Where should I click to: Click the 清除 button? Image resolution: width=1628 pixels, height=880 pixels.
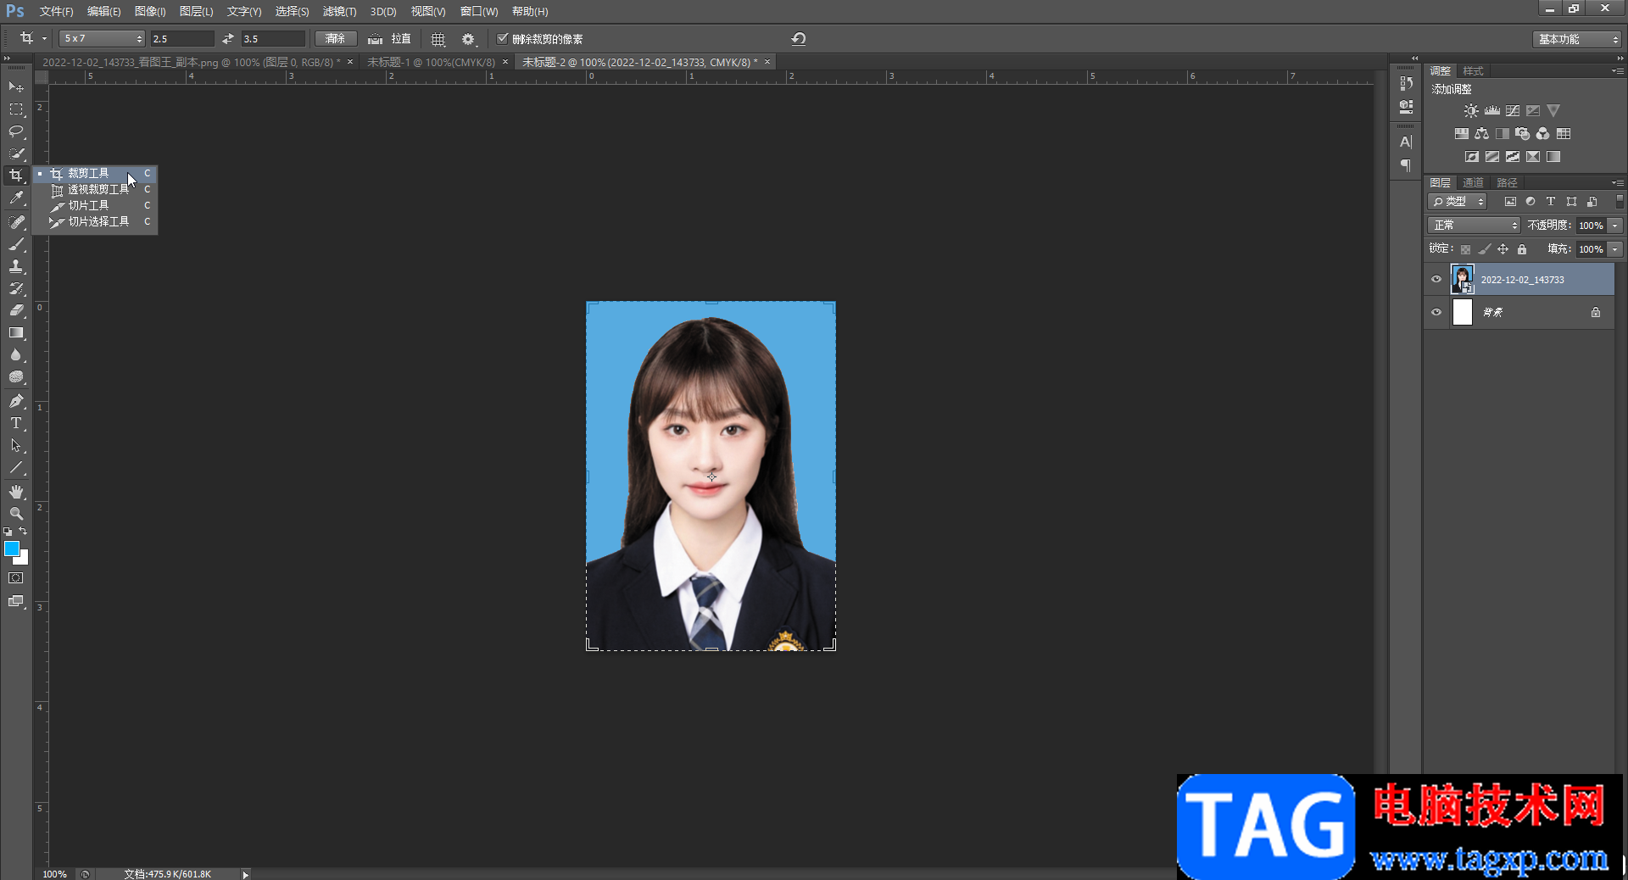pyautogui.click(x=336, y=39)
